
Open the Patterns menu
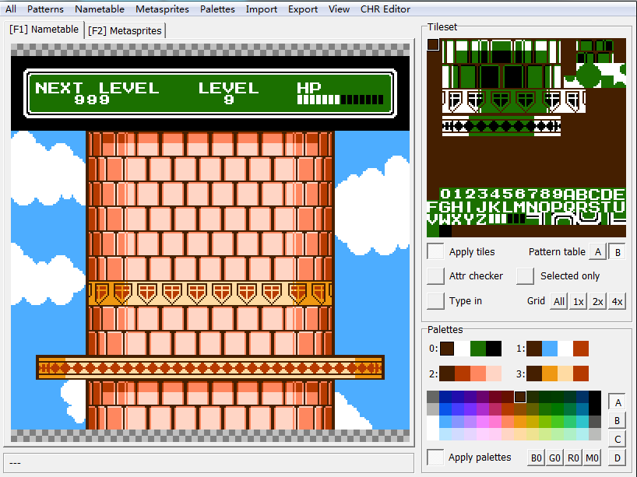click(45, 9)
